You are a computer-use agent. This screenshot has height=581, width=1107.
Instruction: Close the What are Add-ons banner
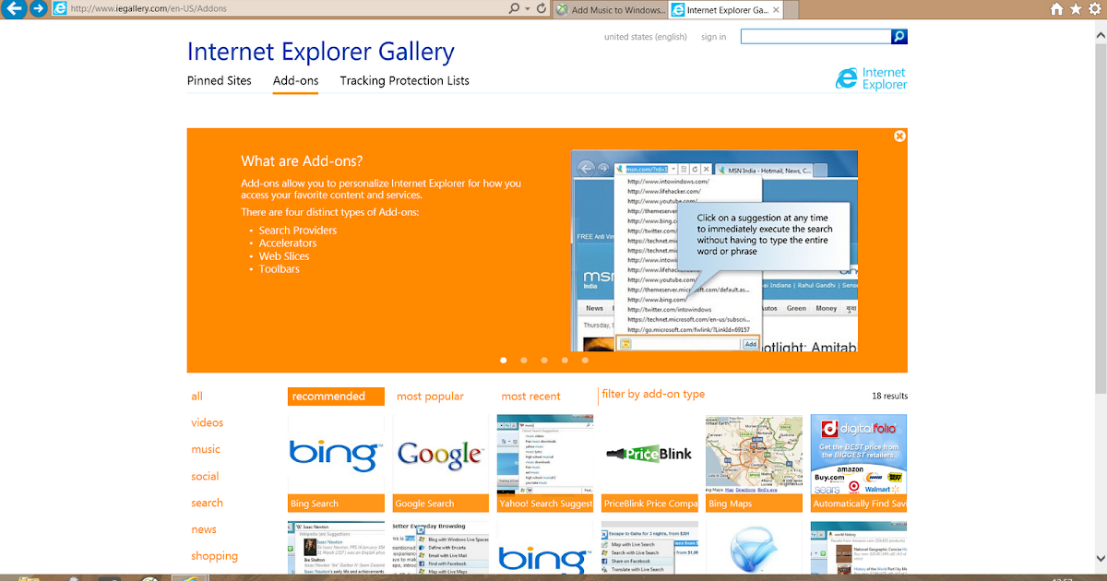[899, 136]
